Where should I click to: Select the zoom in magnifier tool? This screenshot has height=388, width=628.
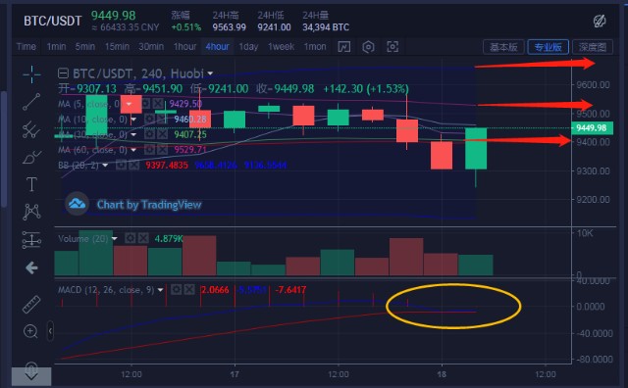31,331
